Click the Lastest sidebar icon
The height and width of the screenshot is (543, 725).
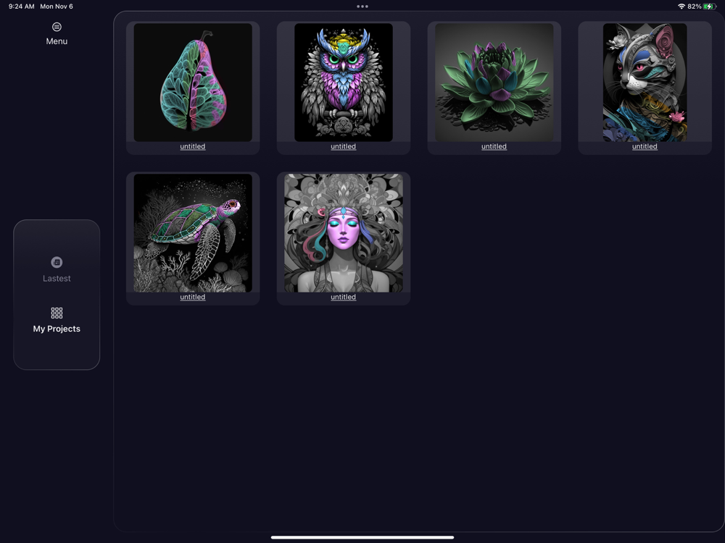pos(57,262)
